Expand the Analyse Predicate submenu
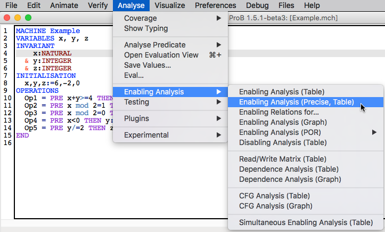Viewport: 385px width, 232px height. (155, 45)
